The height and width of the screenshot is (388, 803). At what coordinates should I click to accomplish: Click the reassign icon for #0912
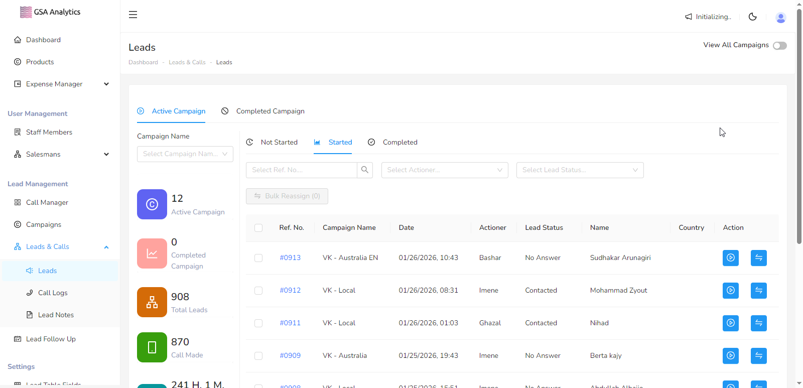tap(759, 291)
